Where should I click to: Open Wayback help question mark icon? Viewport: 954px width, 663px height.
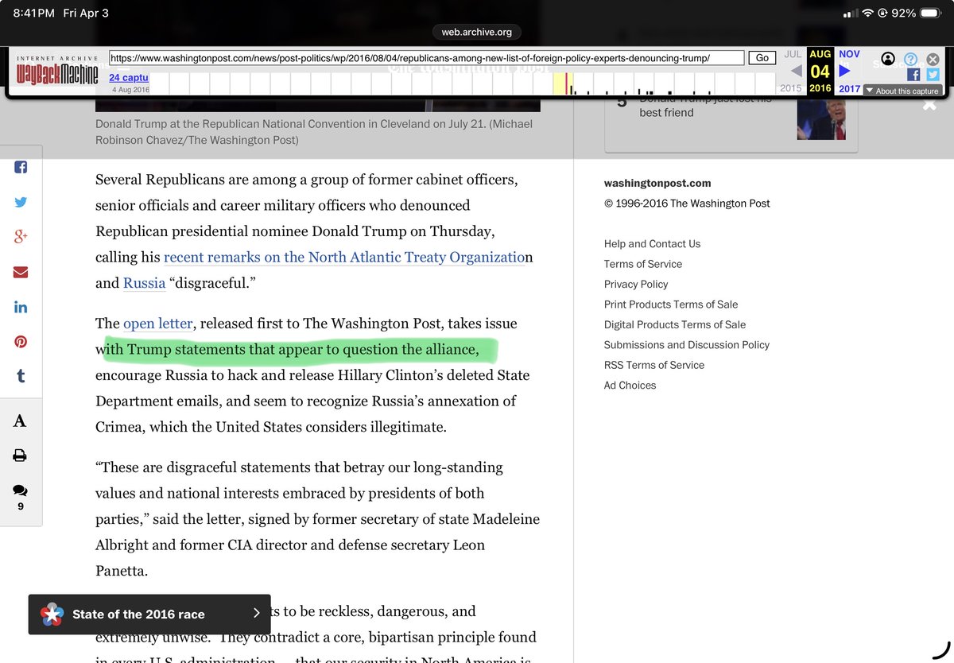tap(911, 59)
